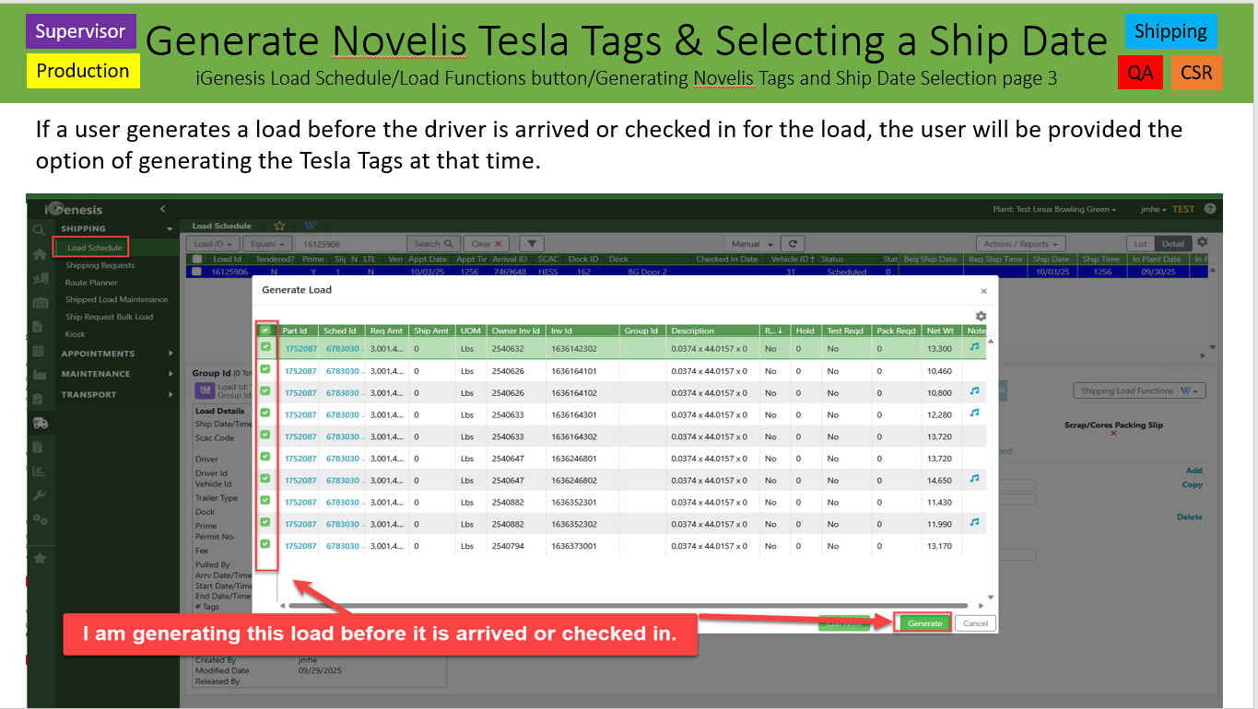The height and width of the screenshot is (709, 1258).
Task: Click the star favorite icon beside Load Schedule
Action: click(x=279, y=226)
